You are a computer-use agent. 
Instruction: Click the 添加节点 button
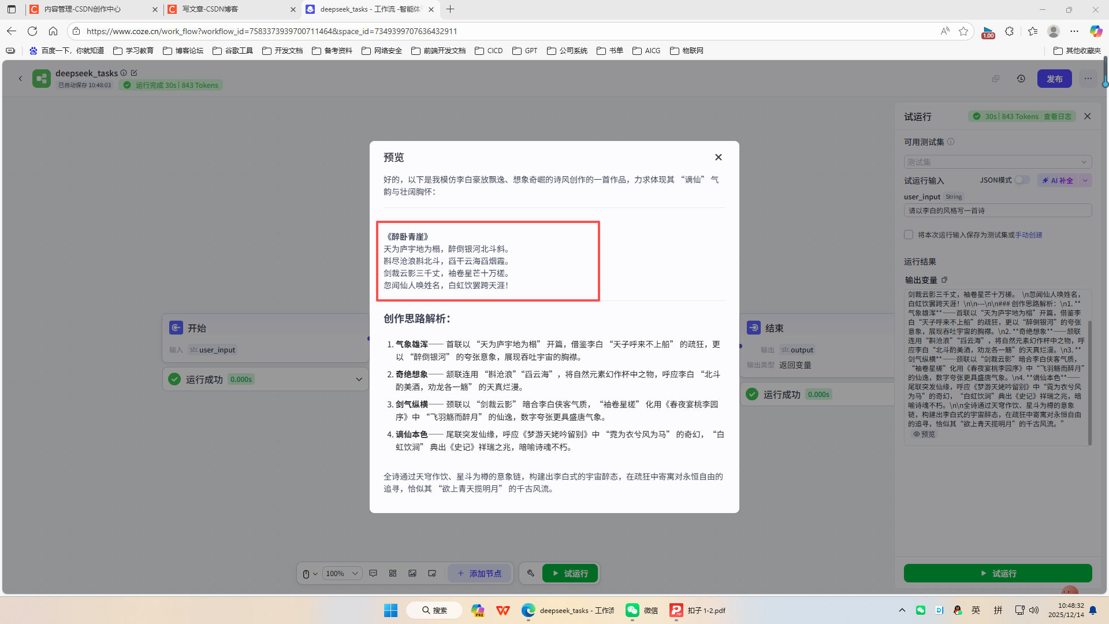click(479, 573)
